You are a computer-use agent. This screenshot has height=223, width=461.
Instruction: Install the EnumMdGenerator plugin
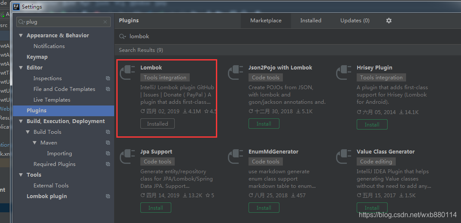click(x=264, y=208)
